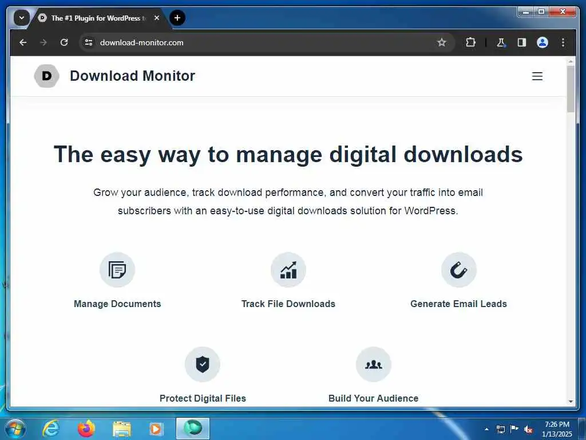The image size is (586, 440).
Task: Click the Build Your Audience people icon
Action: pyautogui.click(x=373, y=364)
